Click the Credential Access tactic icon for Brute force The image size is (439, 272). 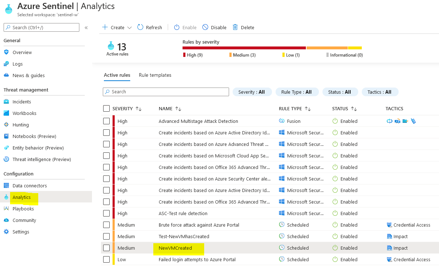coord(389,225)
